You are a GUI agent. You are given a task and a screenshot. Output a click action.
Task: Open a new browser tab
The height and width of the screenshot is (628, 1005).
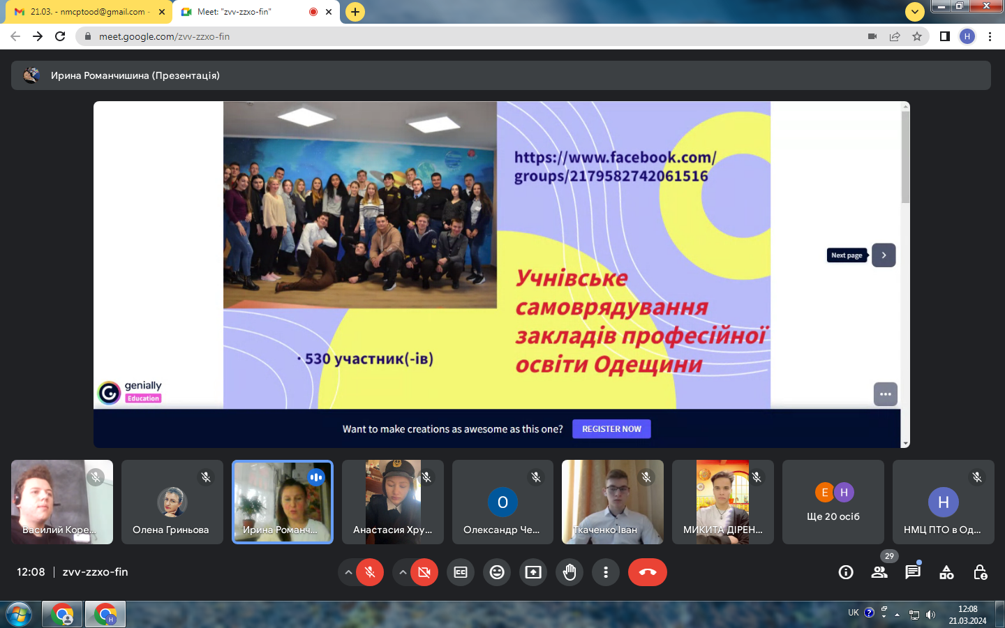click(355, 12)
